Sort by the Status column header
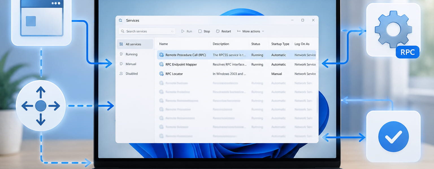The width and height of the screenshot is (434, 169). 256,44
